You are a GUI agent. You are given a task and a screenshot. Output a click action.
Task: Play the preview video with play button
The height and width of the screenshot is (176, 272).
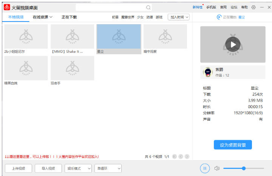(233, 44)
